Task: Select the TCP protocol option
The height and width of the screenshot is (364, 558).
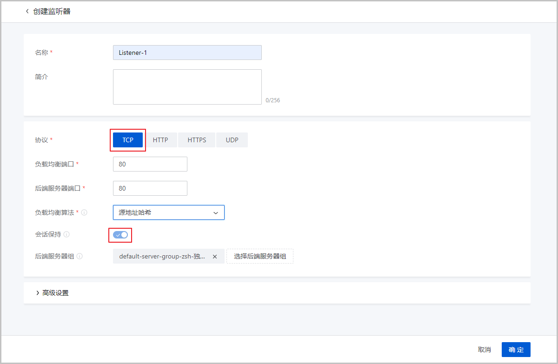Action: (128, 140)
